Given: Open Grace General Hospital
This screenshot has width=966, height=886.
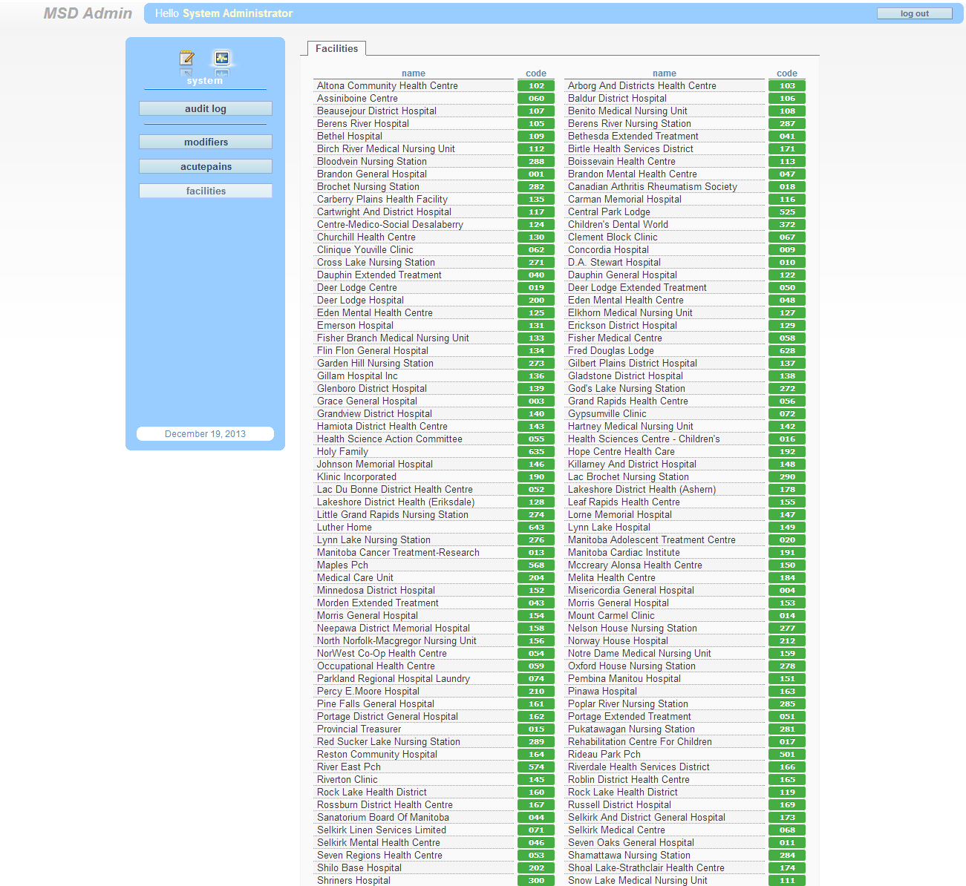Looking at the screenshot, I should 367,401.
